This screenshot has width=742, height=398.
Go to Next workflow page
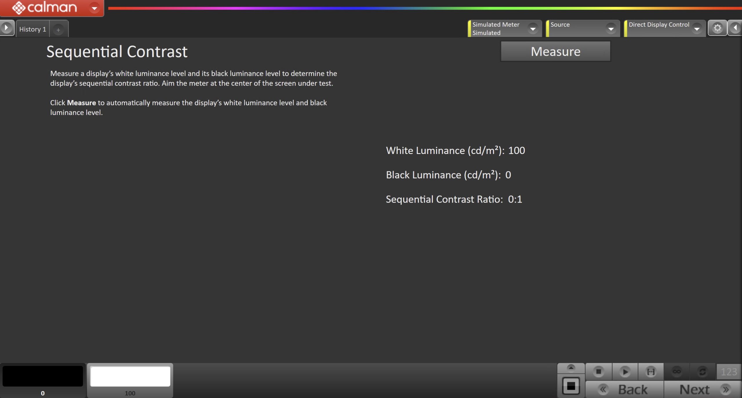click(x=702, y=389)
